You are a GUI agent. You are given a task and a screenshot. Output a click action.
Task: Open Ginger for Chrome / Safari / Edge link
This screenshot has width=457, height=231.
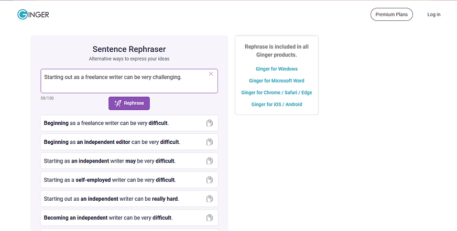[x=277, y=93]
